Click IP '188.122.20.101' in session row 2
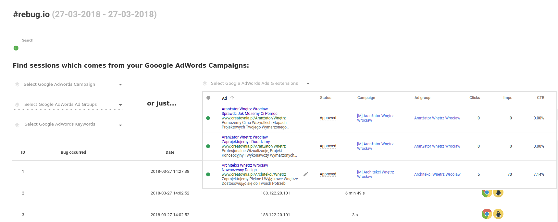558x222 pixels. [x=275, y=193]
